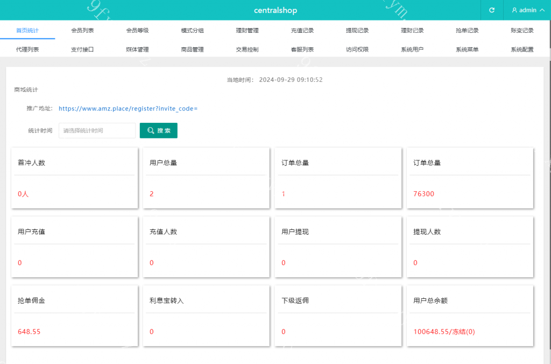551x364 pixels.
Task: Open the 会员列表 menu item
Action: pos(82,30)
